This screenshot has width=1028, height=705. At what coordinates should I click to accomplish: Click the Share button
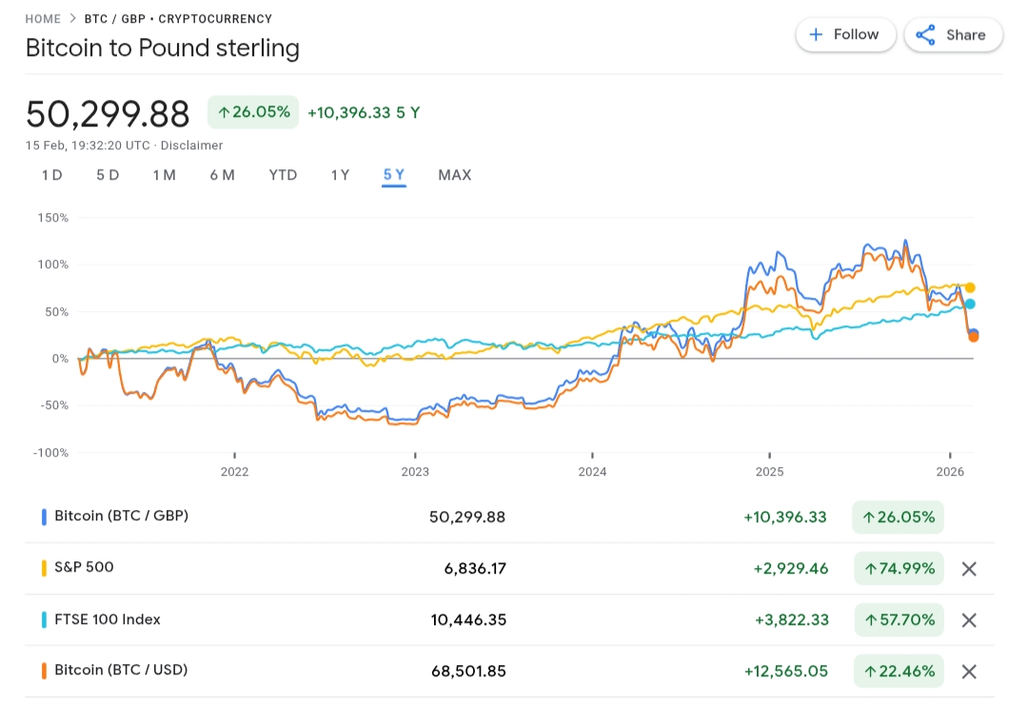pyautogui.click(x=952, y=35)
